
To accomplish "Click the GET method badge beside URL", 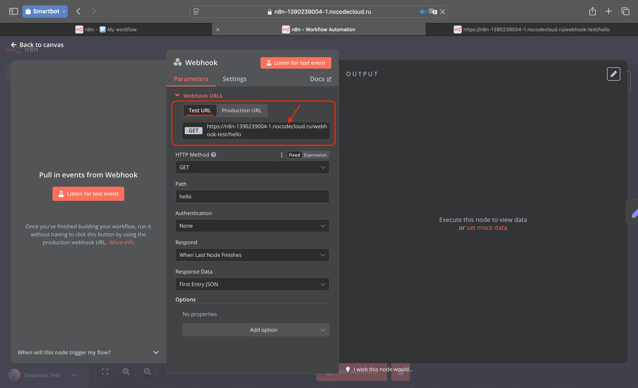I will click(x=193, y=130).
